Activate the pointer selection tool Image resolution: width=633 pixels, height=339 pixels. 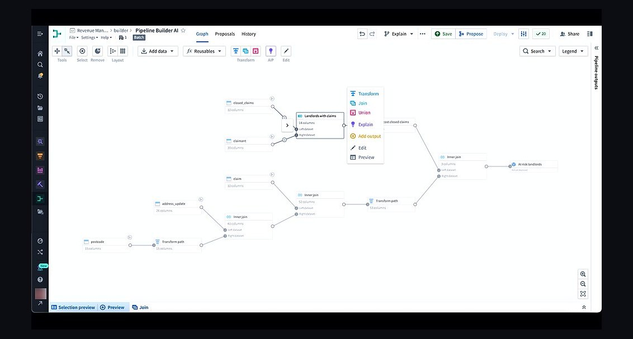pos(67,51)
